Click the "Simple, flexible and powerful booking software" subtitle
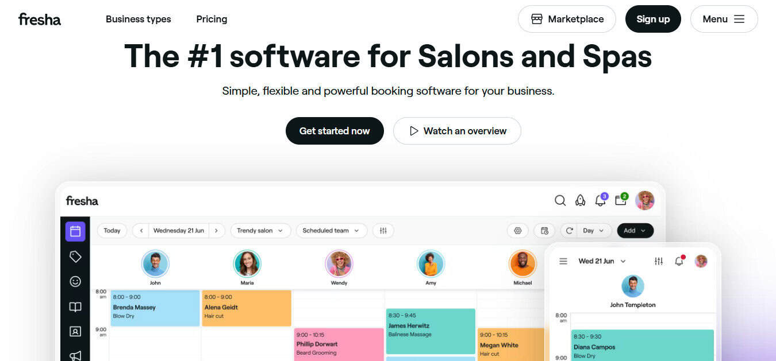776x361 pixels. click(x=388, y=91)
